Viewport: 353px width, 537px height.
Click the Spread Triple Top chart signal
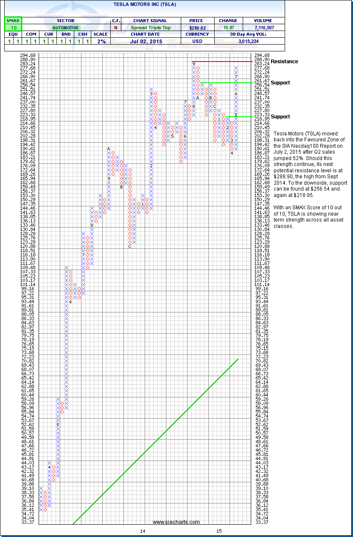151,28
